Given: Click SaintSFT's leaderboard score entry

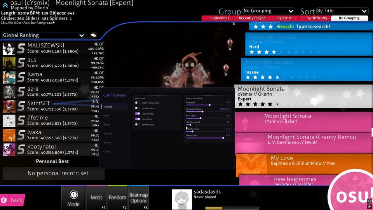Looking at the screenshot, I should click(x=54, y=106).
